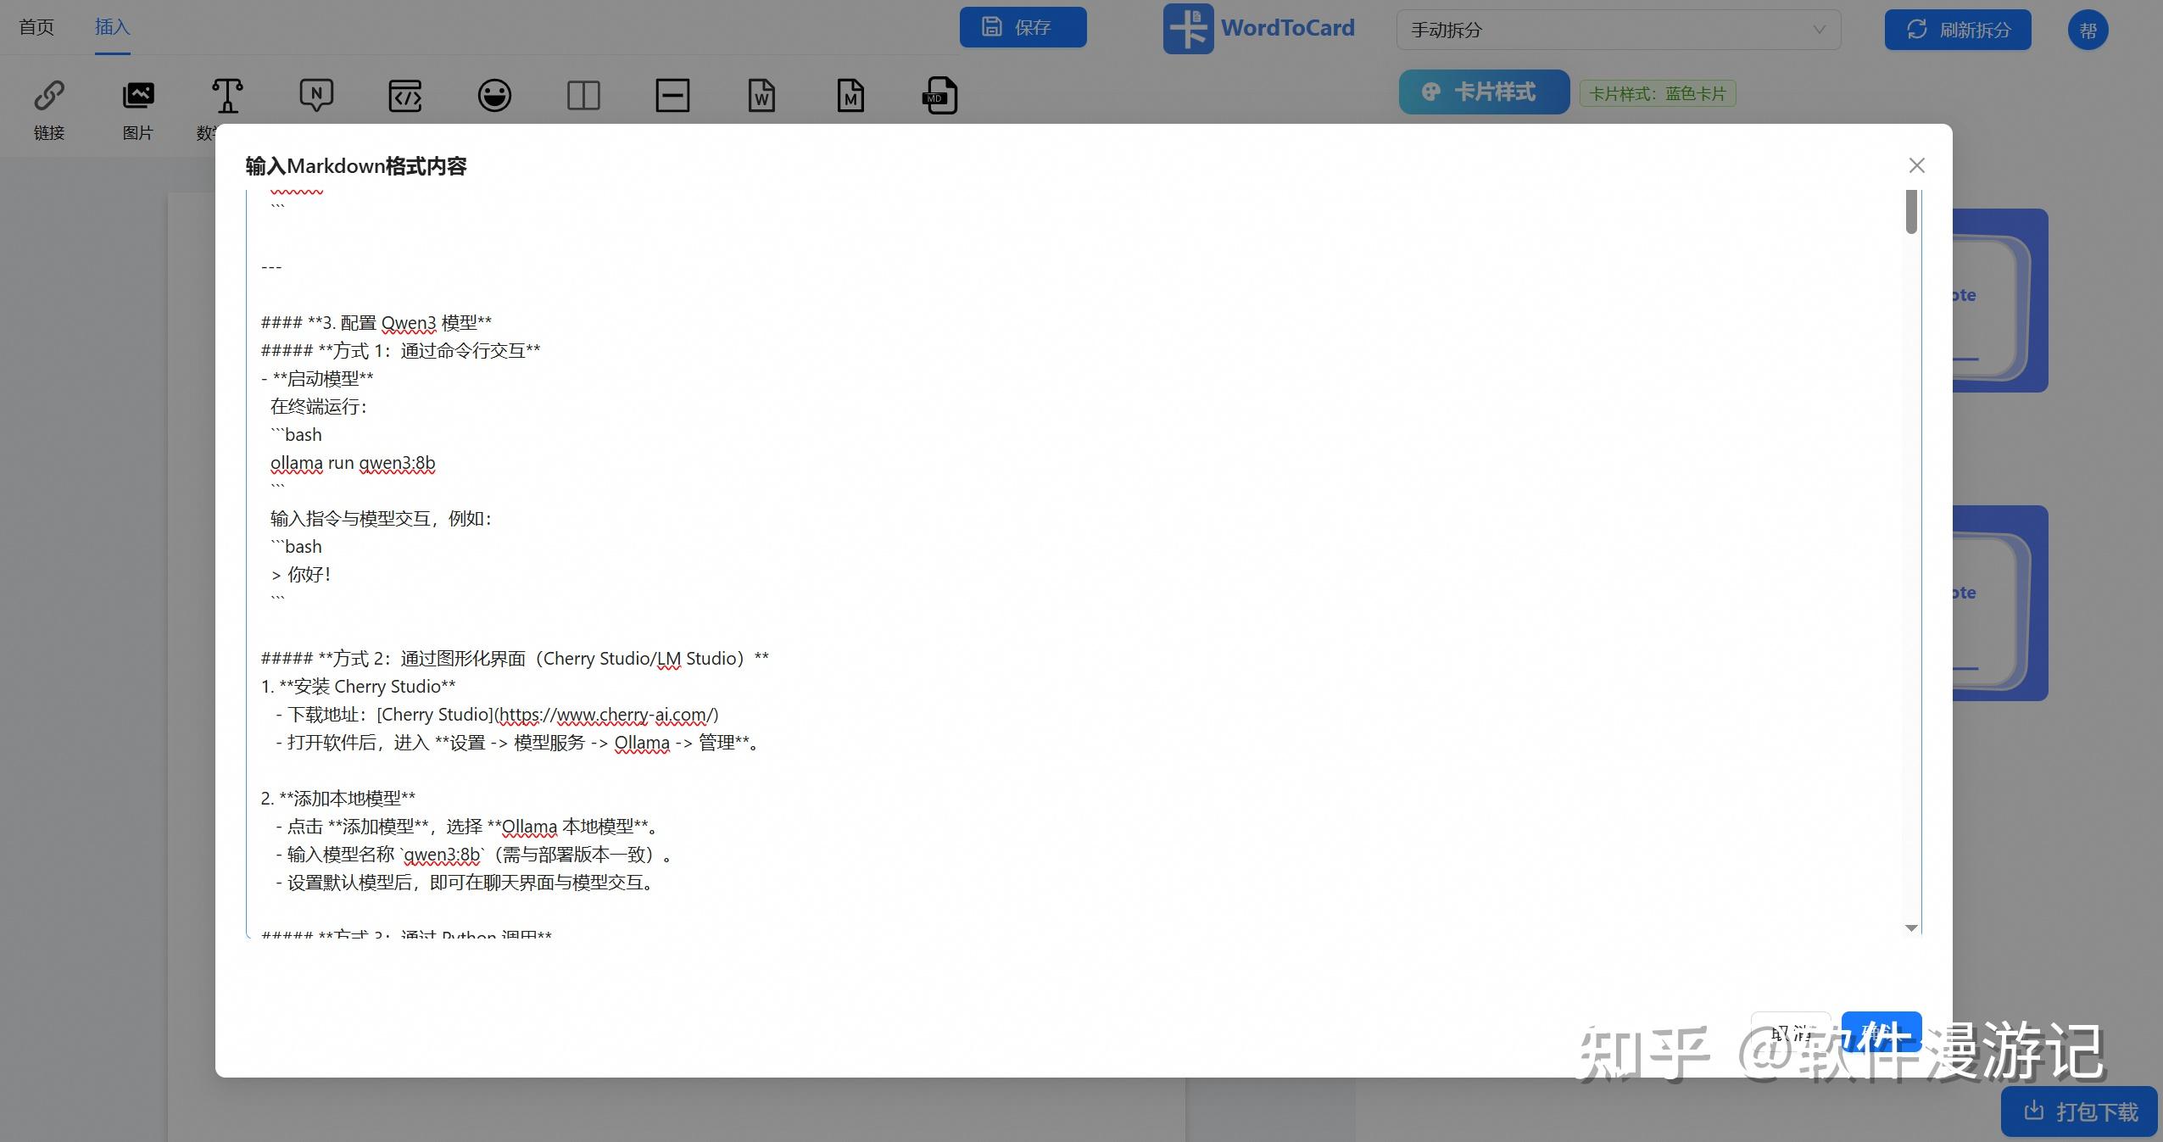Insert a hyperlink using the 链接 icon
The width and height of the screenshot is (2163, 1142).
point(49,96)
